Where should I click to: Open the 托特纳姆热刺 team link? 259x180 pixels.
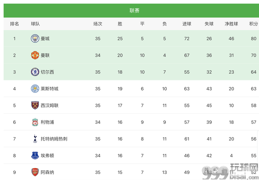(54, 139)
